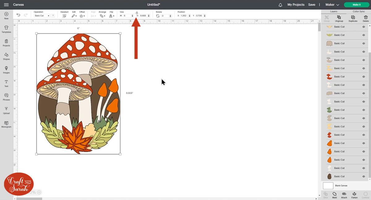The image size is (371, 200).
Task: Hide the topmost Basic Cut layer
Action: coord(364,27)
